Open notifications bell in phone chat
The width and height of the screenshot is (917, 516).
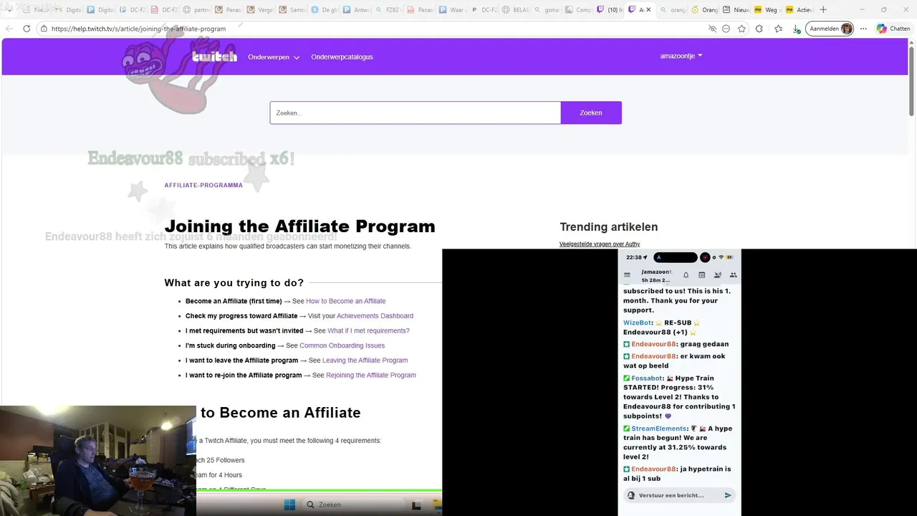pos(686,275)
